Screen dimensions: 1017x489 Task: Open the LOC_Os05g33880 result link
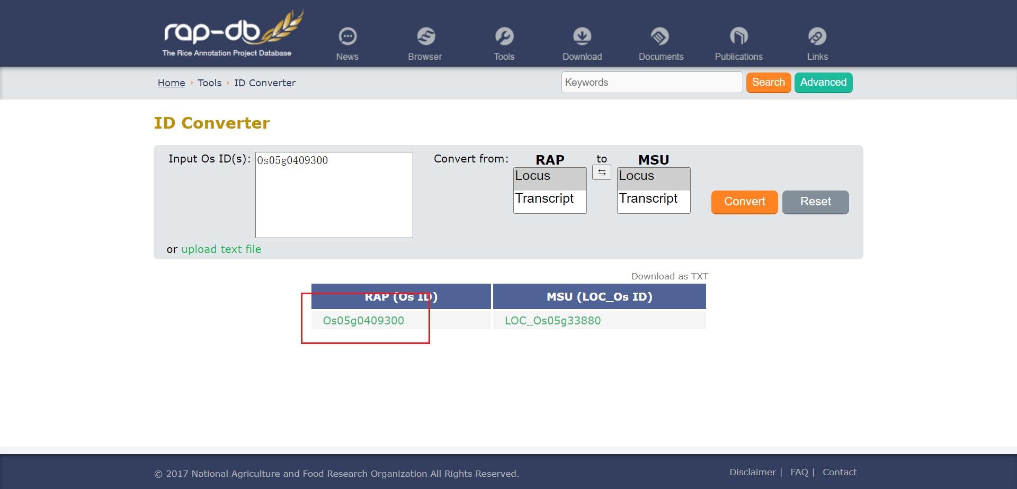point(552,321)
